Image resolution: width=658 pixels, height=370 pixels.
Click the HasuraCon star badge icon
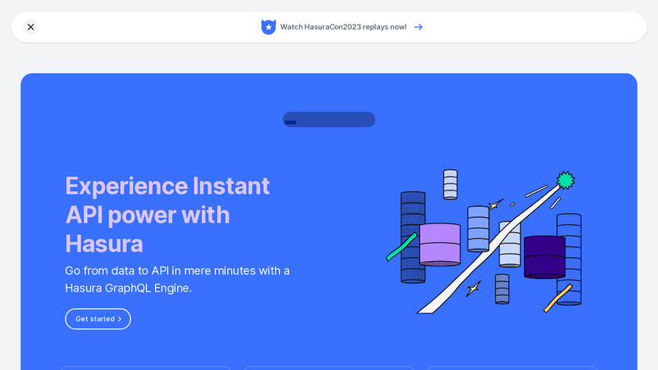pyautogui.click(x=269, y=27)
